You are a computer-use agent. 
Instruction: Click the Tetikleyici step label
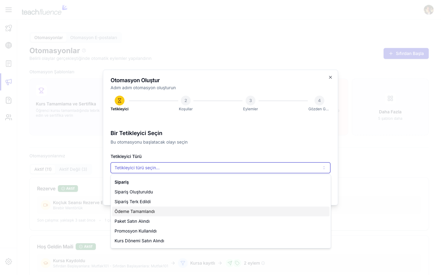pyautogui.click(x=119, y=109)
